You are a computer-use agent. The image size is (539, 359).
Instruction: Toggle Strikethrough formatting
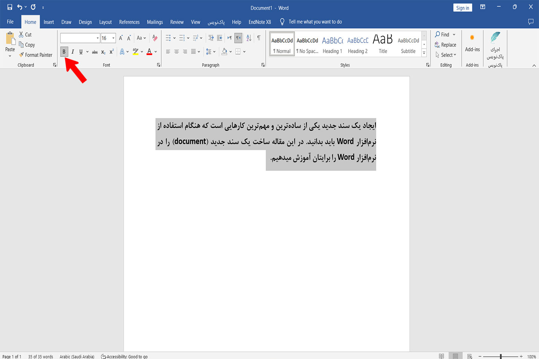pyautogui.click(x=95, y=52)
